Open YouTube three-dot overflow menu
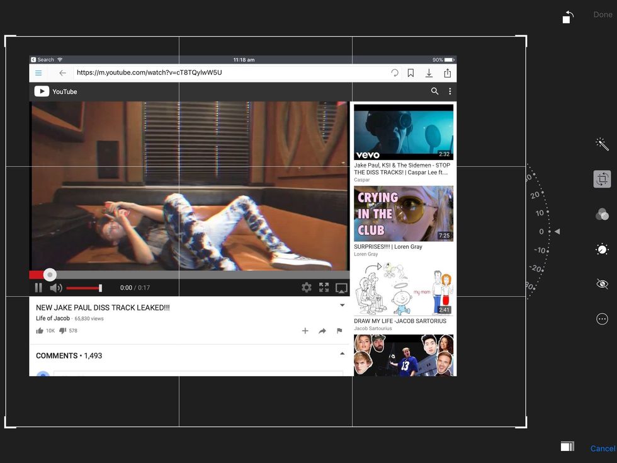The width and height of the screenshot is (617, 463). tap(450, 91)
